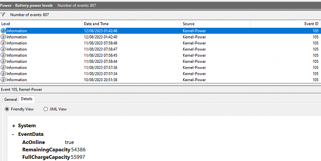Select the date 11/08/2023 07:57:34
Viewport: 321px width, 161px height.
pos(101,74)
